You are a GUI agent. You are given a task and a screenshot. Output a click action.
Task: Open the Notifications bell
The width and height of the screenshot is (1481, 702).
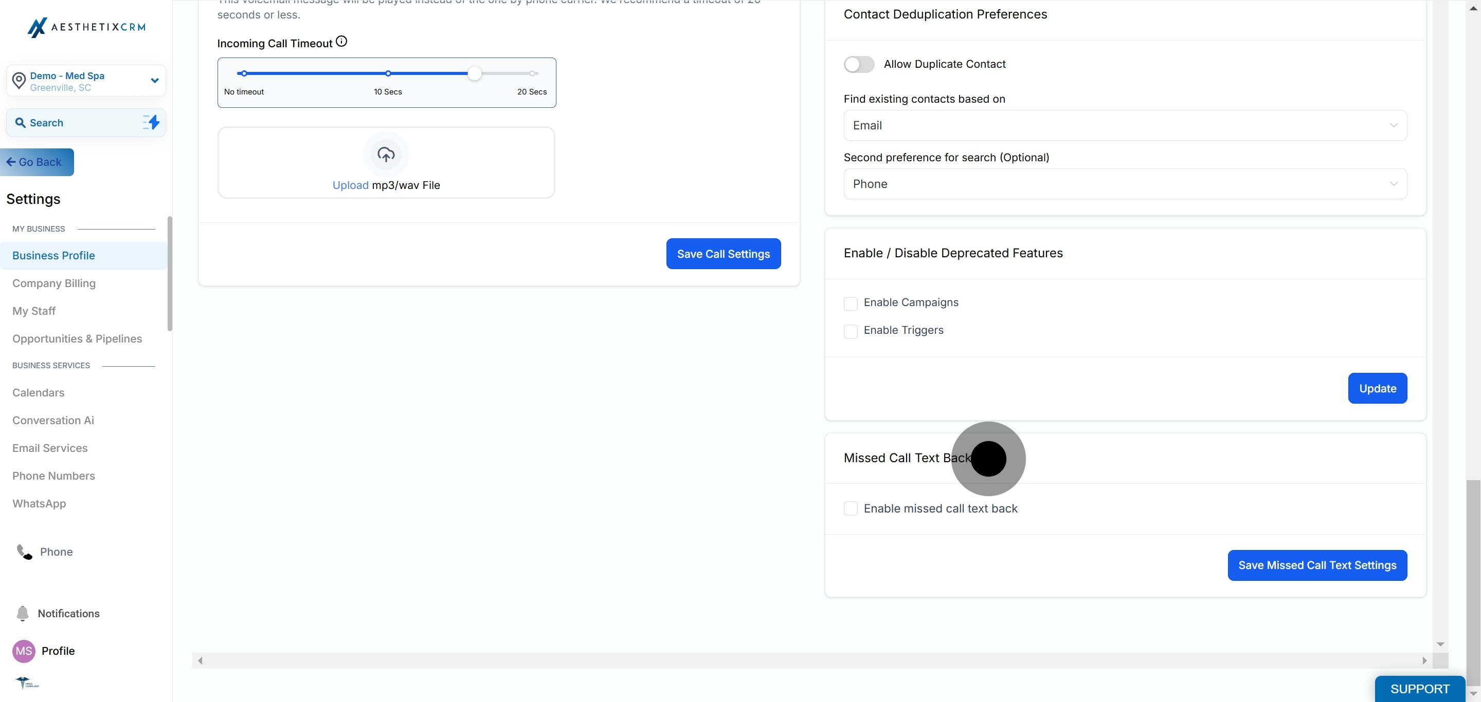pyautogui.click(x=23, y=613)
